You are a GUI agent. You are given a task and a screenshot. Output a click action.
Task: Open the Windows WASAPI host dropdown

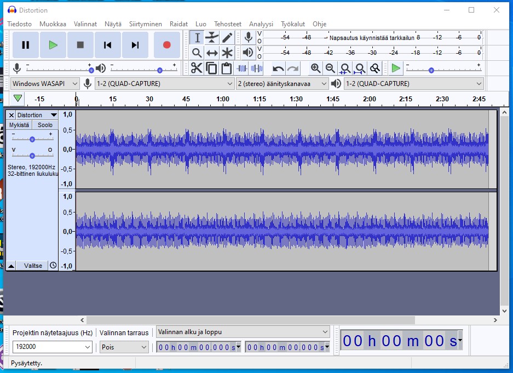[x=45, y=84]
